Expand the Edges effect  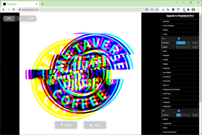point(180,64)
